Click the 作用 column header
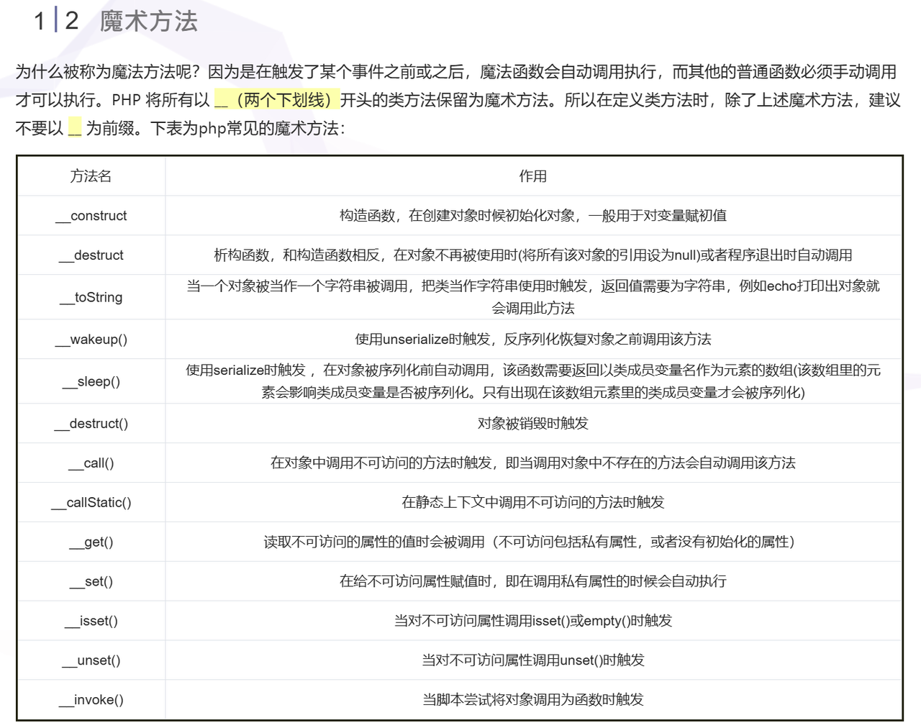Viewport: 921px width, 728px height. tap(533, 176)
